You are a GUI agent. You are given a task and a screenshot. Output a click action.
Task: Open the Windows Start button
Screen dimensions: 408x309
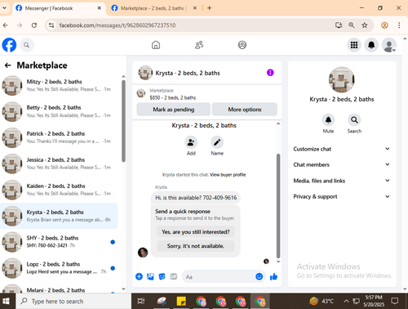tap(6, 301)
